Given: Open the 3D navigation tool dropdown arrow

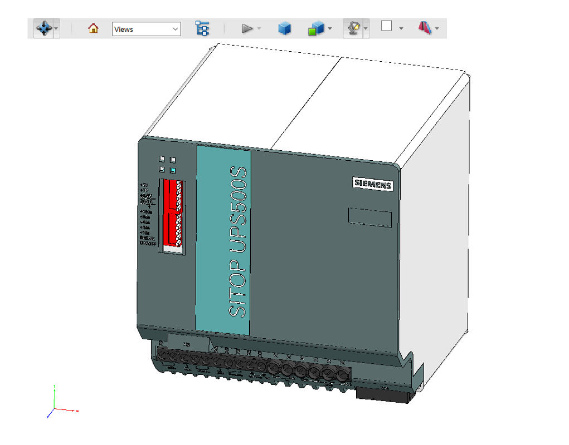Looking at the screenshot, I should click(x=56, y=28).
